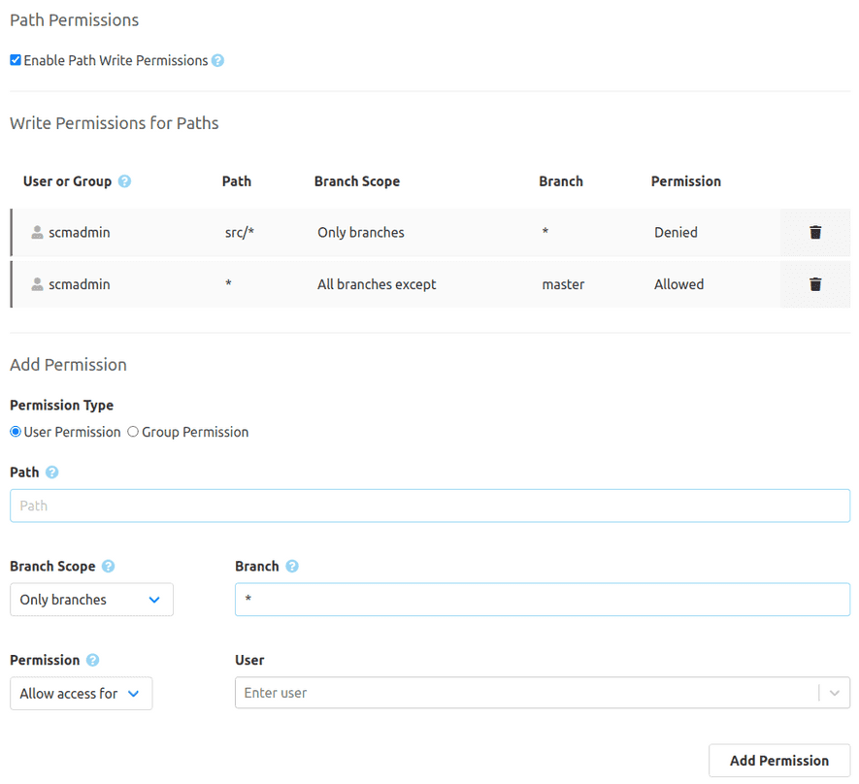Open the 'Allow access for' permission dropdown

pyautogui.click(x=81, y=694)
